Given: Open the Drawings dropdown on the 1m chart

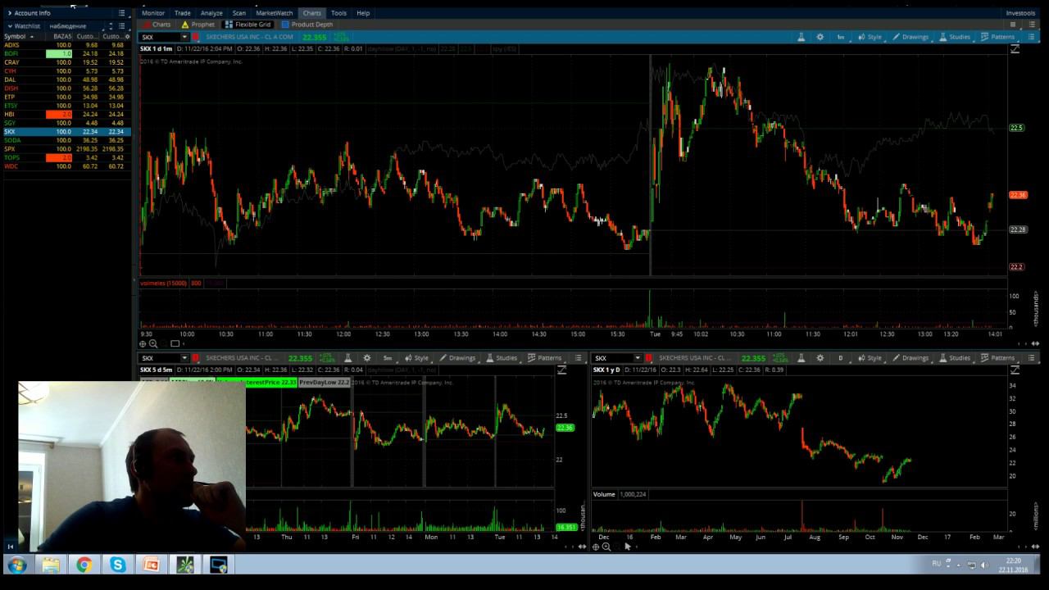Looking at the screenshot, I should (x=910, y=37).
